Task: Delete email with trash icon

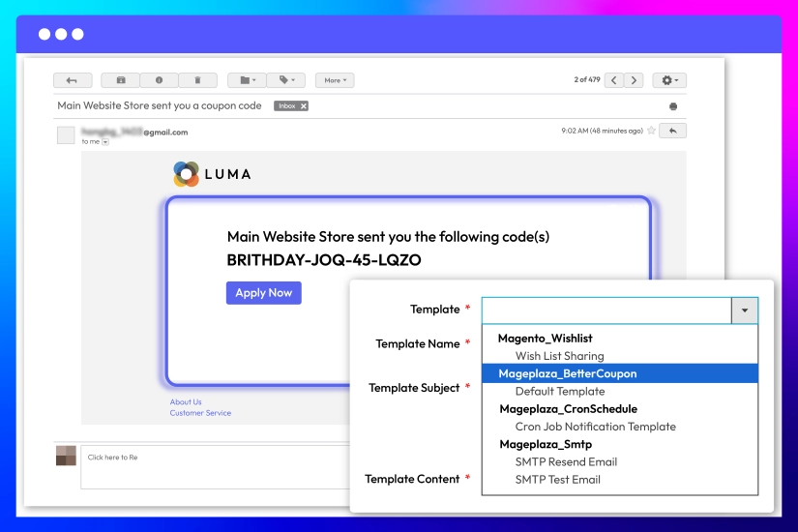Action: (197, 80)
